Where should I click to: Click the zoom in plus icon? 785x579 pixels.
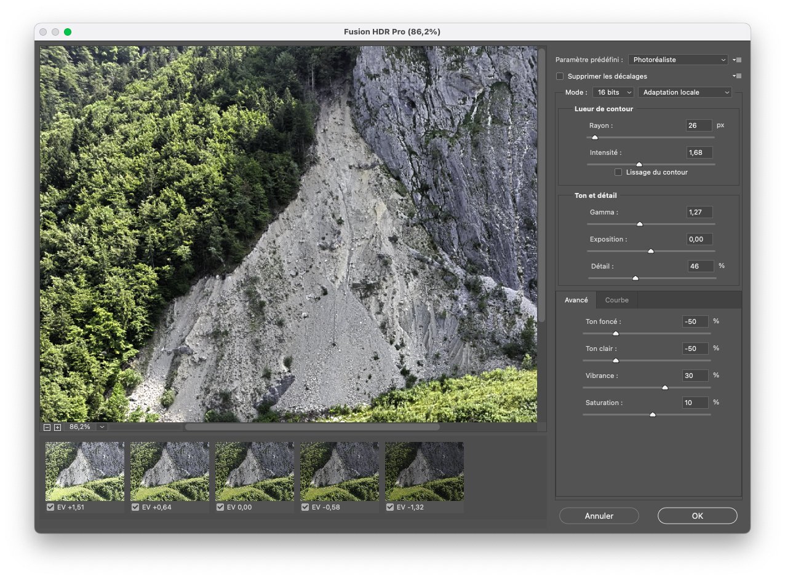[57, 427]
